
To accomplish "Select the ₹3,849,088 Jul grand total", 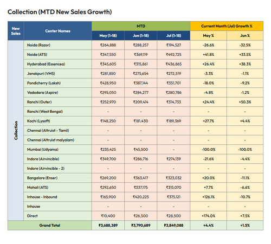I will pos(173,226).
